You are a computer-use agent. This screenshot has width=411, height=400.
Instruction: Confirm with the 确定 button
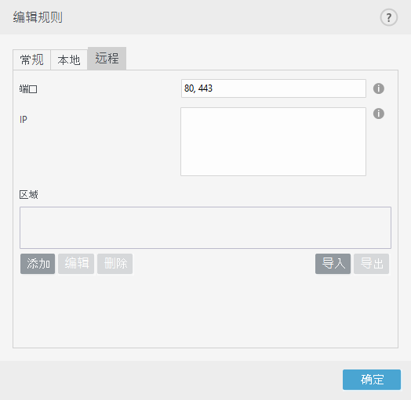pyautogui.click(x=372, y=380)
